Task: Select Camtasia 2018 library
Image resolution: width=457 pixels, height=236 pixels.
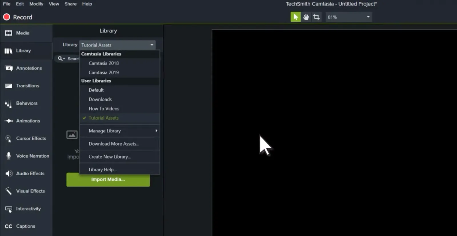Action: pyautogui.click(x=120, y=63)
